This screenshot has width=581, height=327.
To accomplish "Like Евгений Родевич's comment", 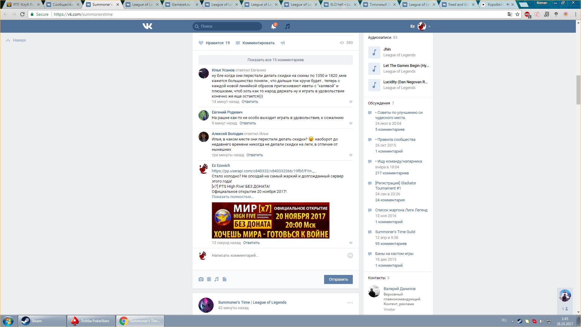I will point(351,124).
